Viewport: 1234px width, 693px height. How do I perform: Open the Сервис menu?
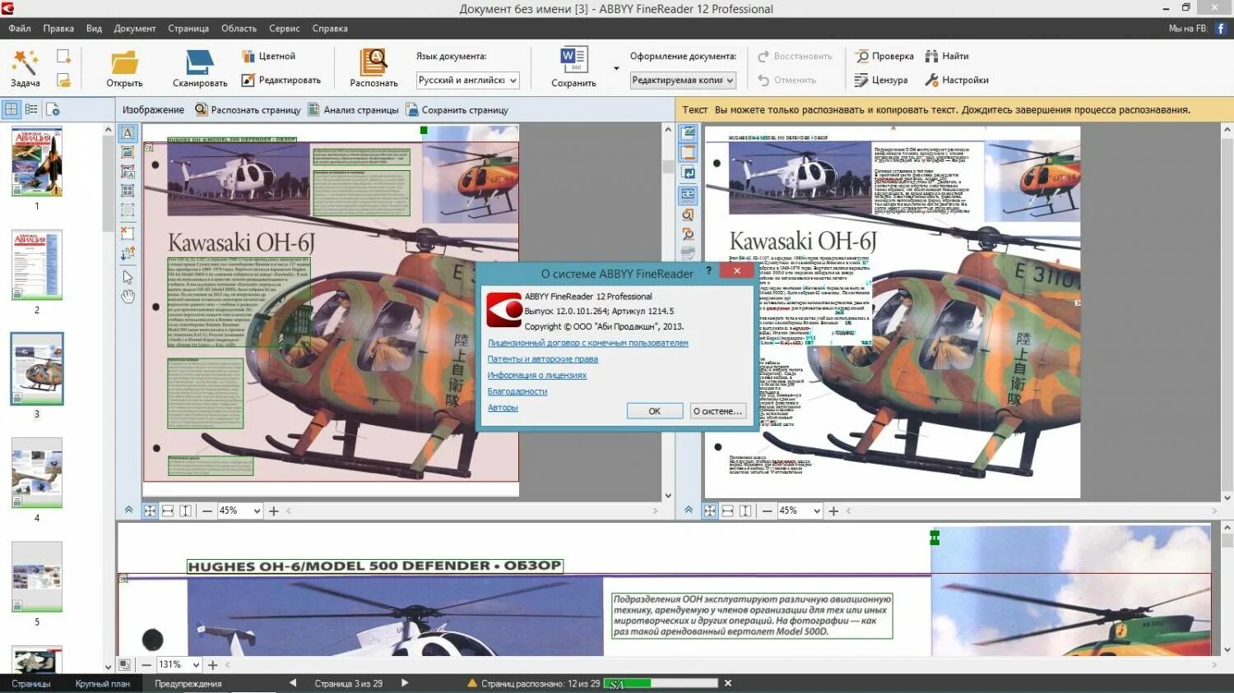pyautogui.click(x=284, y=28)
